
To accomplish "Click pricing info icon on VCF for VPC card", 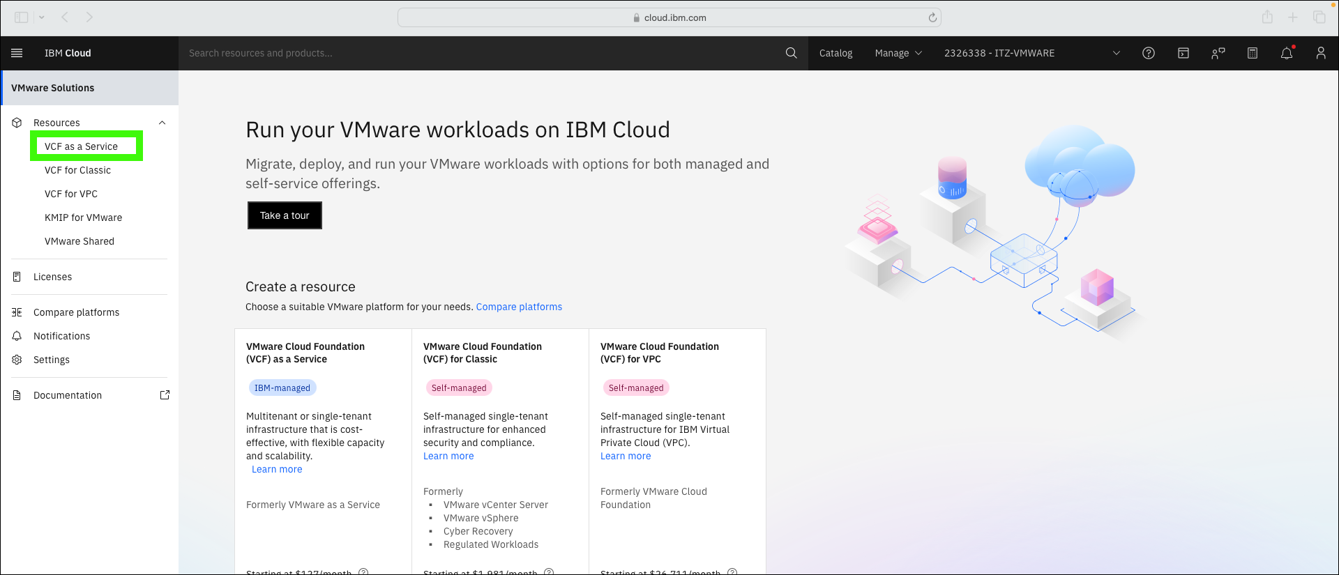I will click(x=732, y=572).
